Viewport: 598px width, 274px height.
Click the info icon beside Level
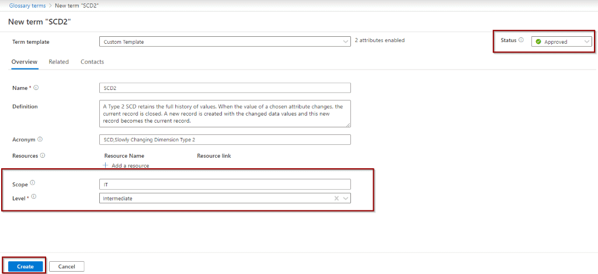(33, 196)
